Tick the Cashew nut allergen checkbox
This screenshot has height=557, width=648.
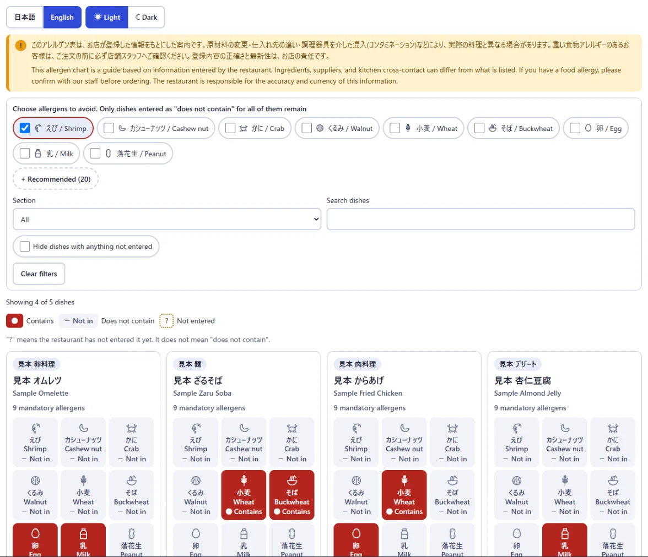(x=109, y=128)
